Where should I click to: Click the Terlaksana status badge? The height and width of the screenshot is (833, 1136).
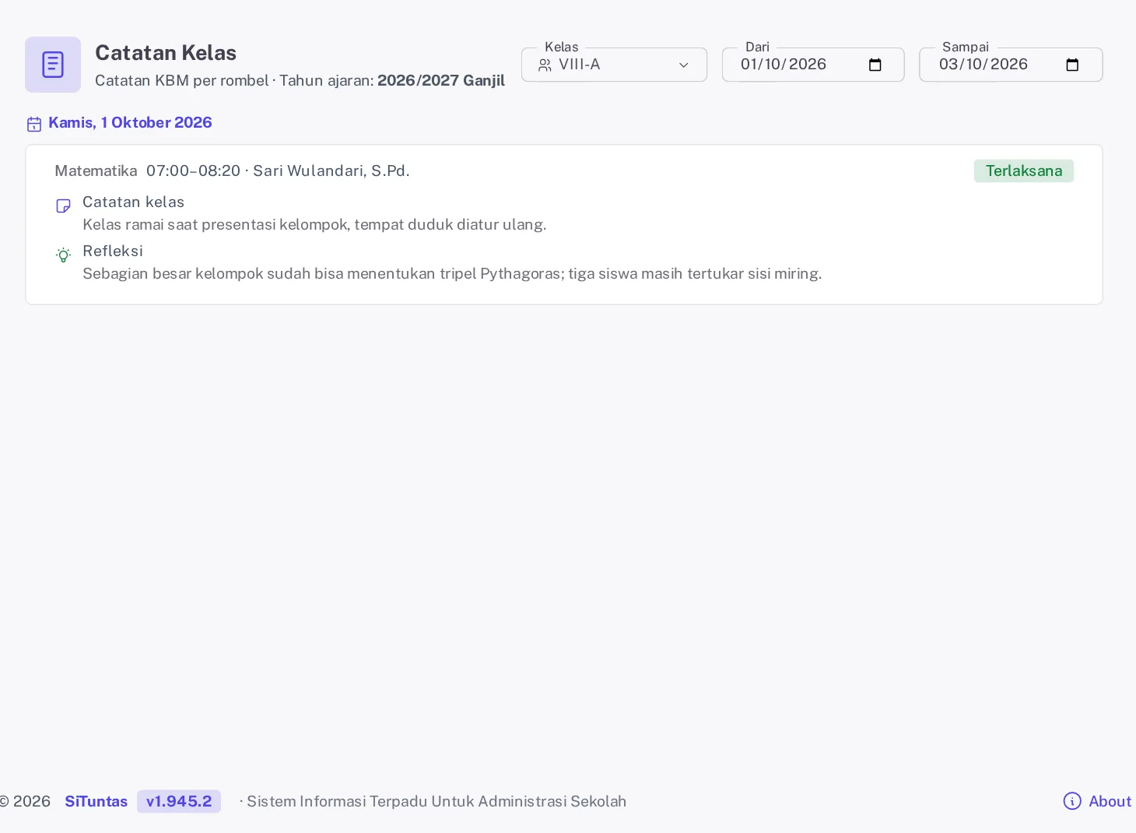click(x=1024, y=170)
